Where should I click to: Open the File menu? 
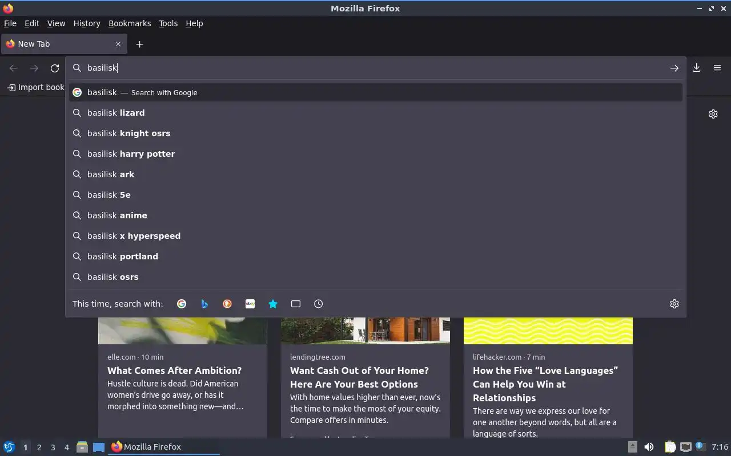[10, 23]
